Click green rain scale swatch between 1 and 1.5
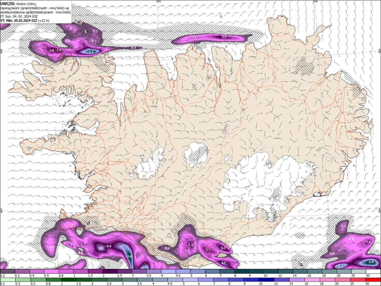Image resolution: width=381 pixels, height=286 pixels. [x=68, y=279]
